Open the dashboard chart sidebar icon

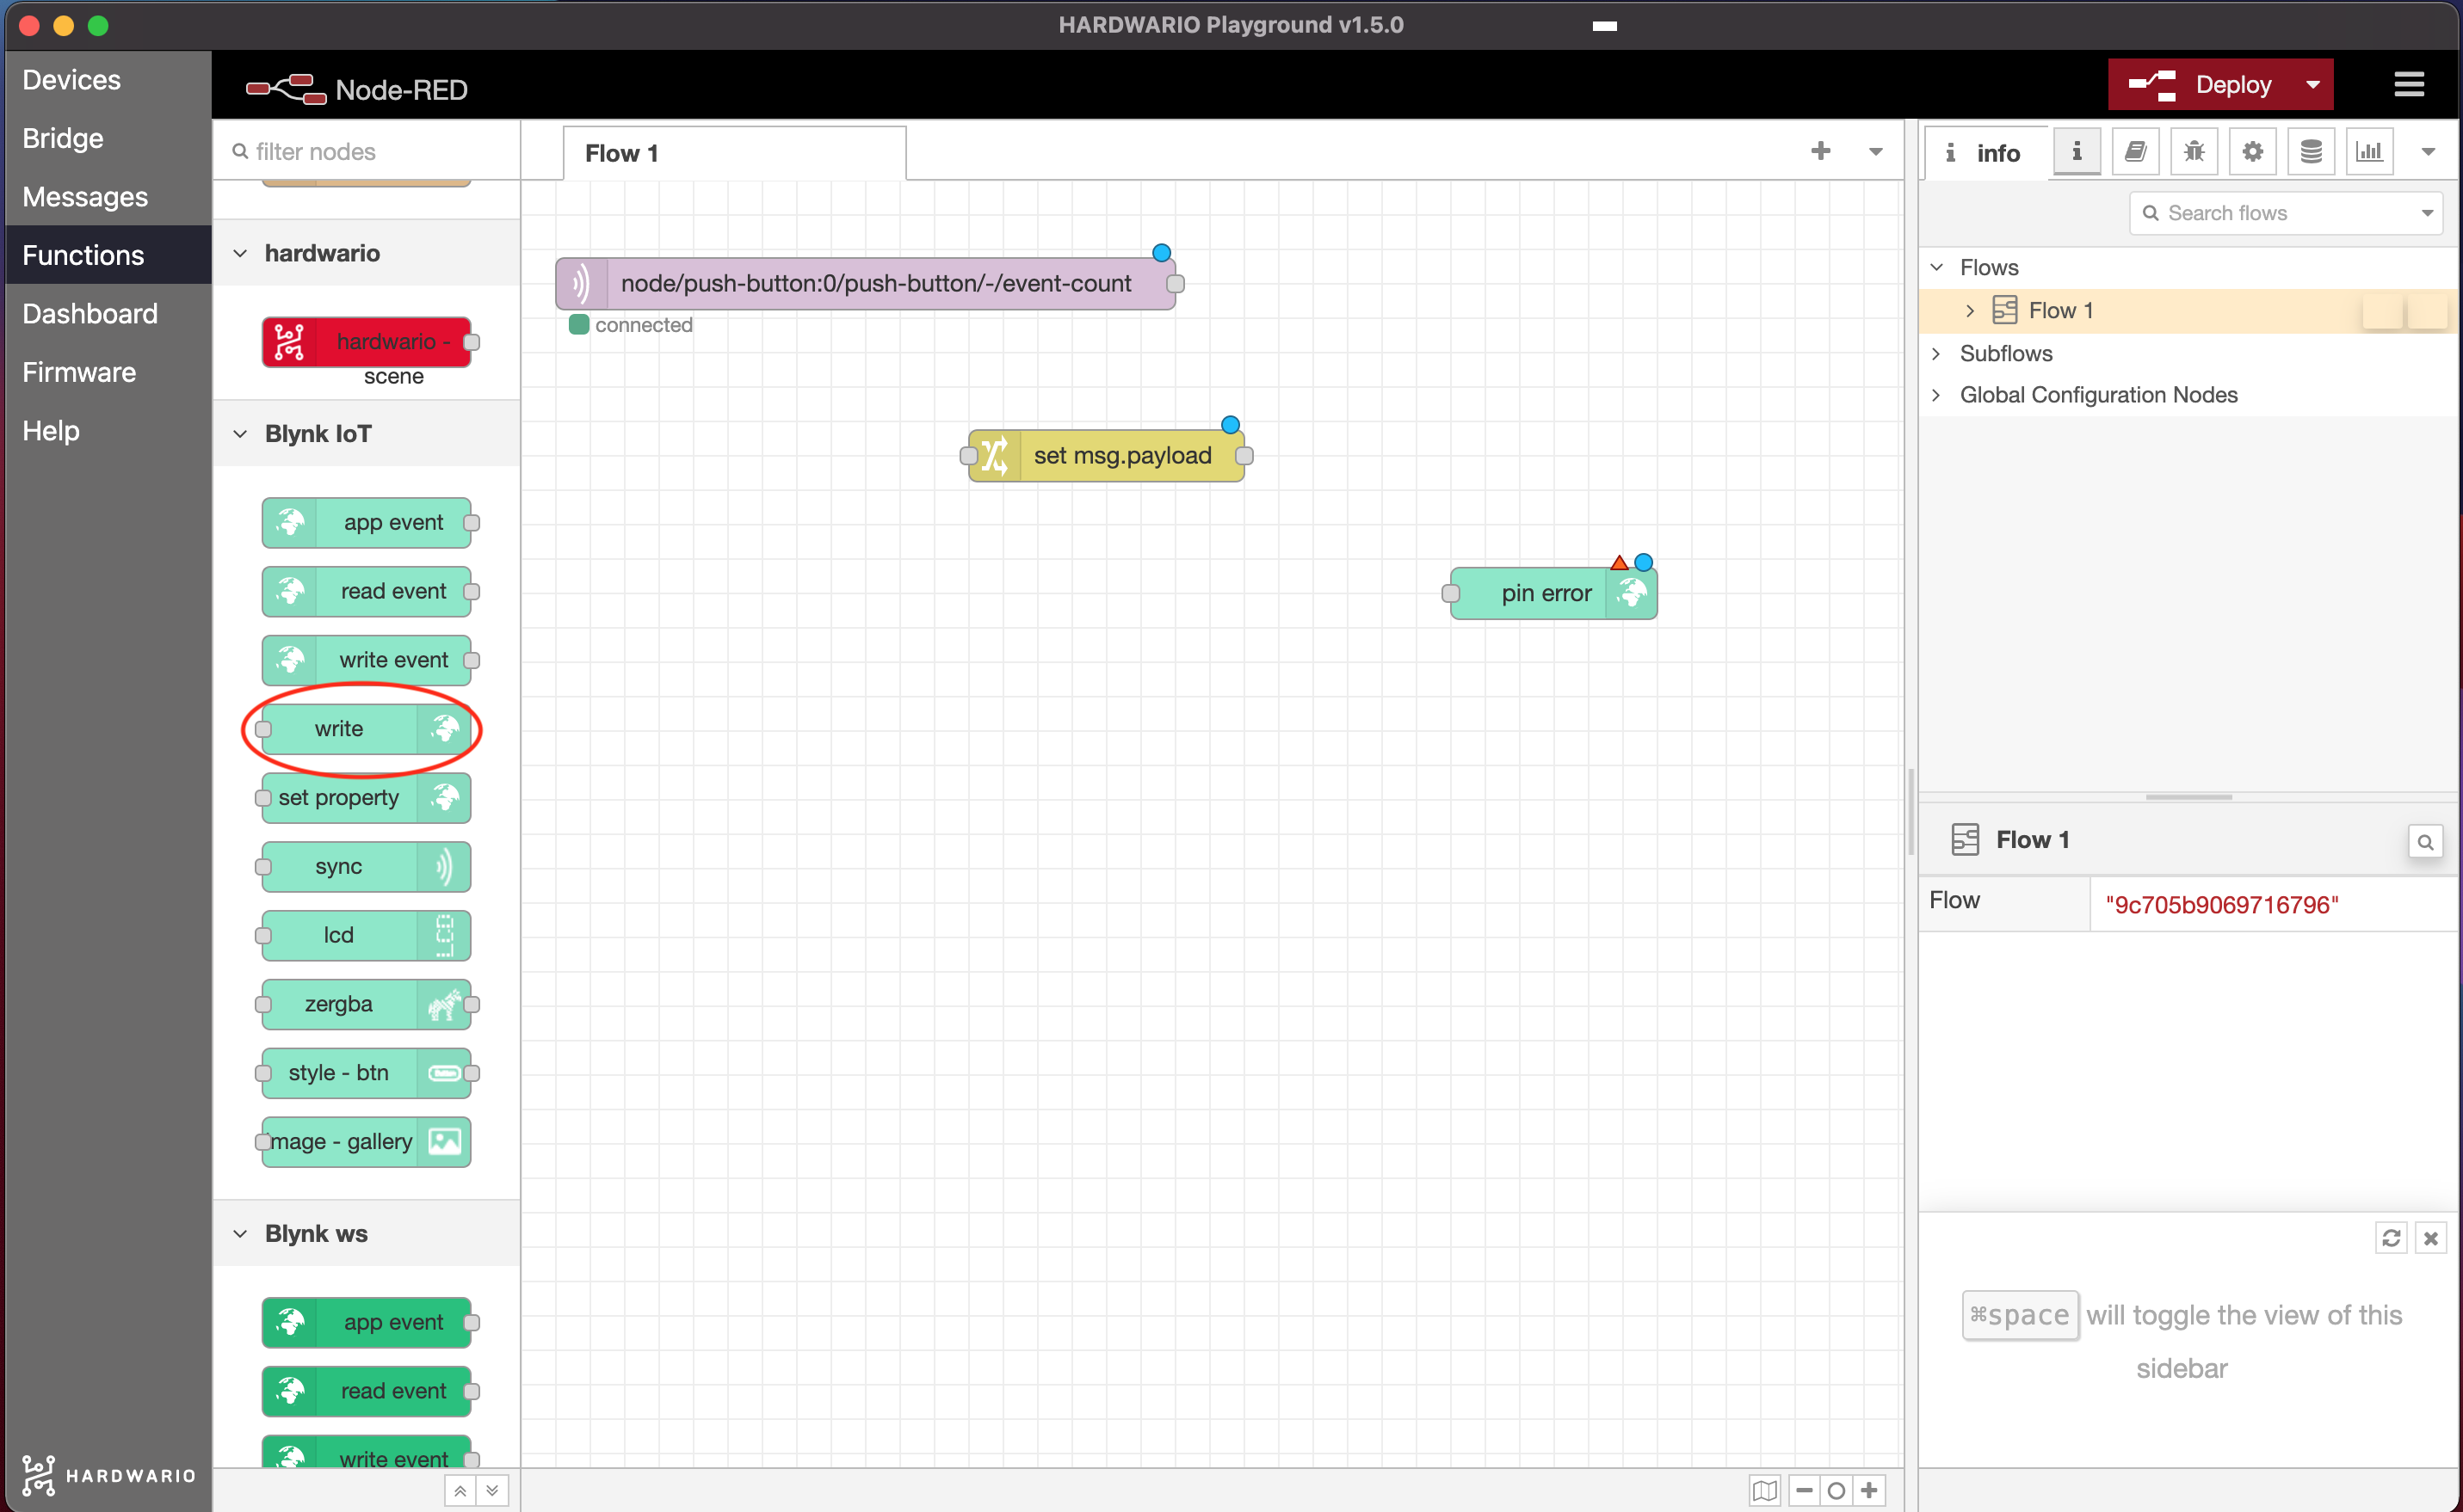[2369, 152]
